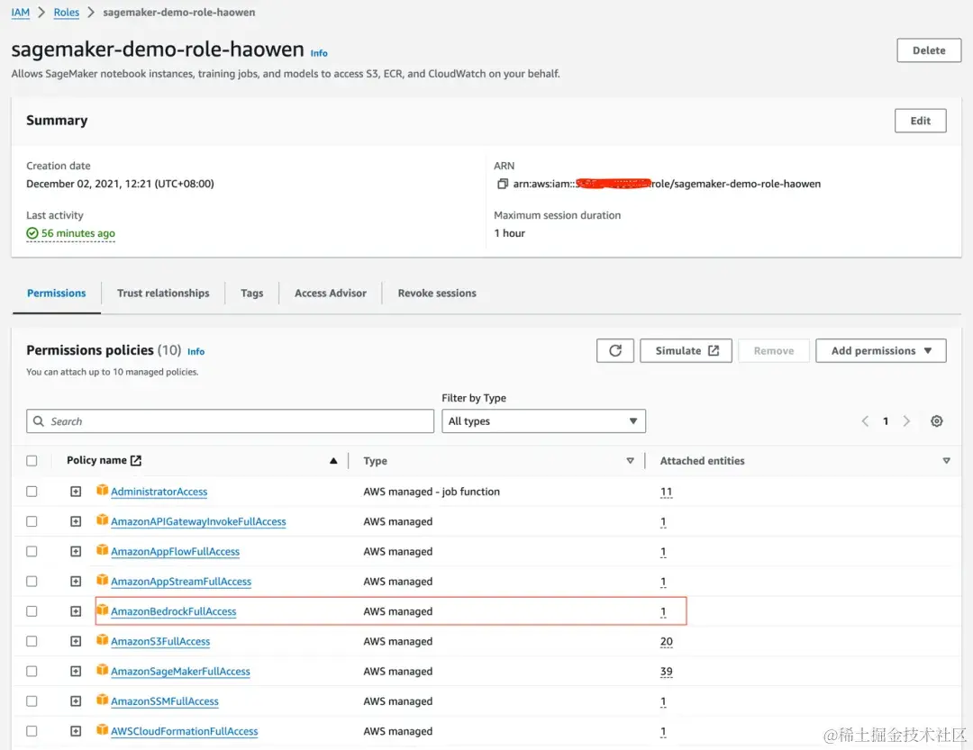Check the AmazonSSMFullAccess row checkbox
Screen dimensions: 973x750
32,701
